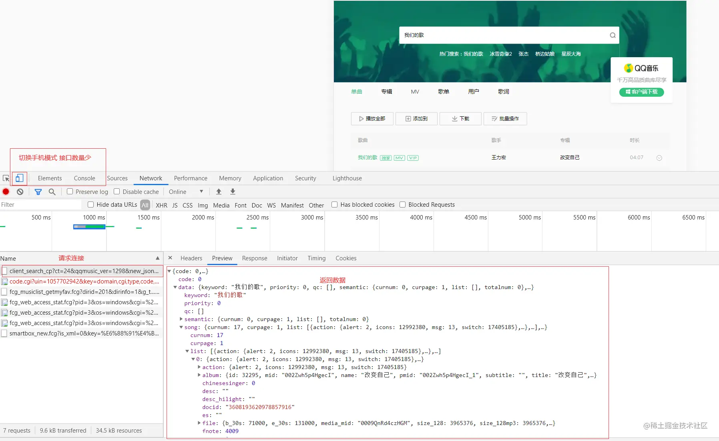Click the 独家 badge next to song
719x441 pixels.
click(386, 158)
